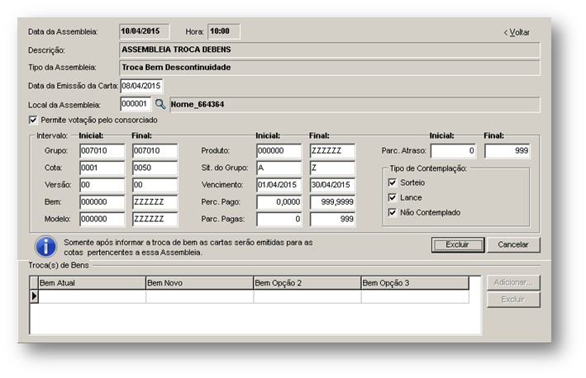Select the row pointer arrow in Troca(s) de Bens grid
This screenshot has height=378, width=586.
click(x=34, y=296)
